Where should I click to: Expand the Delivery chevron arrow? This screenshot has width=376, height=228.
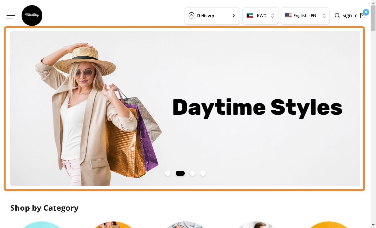tap(234, 16)
